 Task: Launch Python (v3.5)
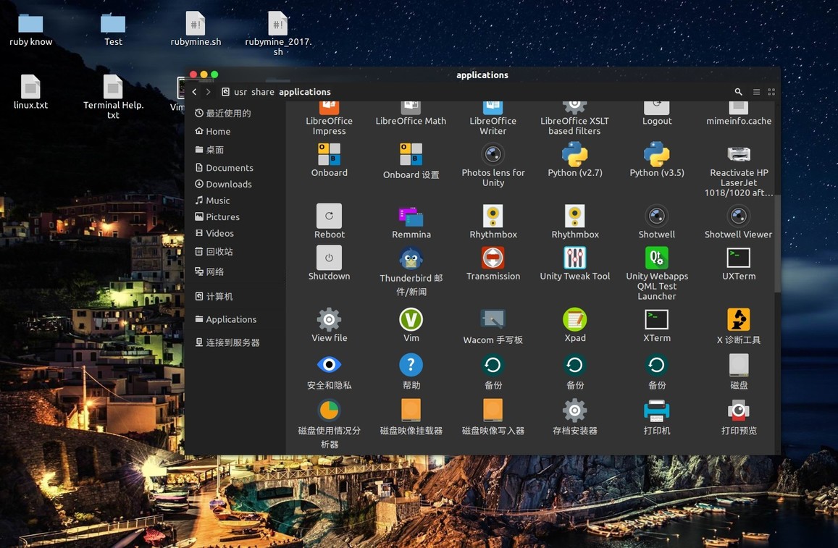pyautogui.click(x=657, y=154)
